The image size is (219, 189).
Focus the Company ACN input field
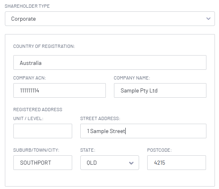(x=60, y=90)
